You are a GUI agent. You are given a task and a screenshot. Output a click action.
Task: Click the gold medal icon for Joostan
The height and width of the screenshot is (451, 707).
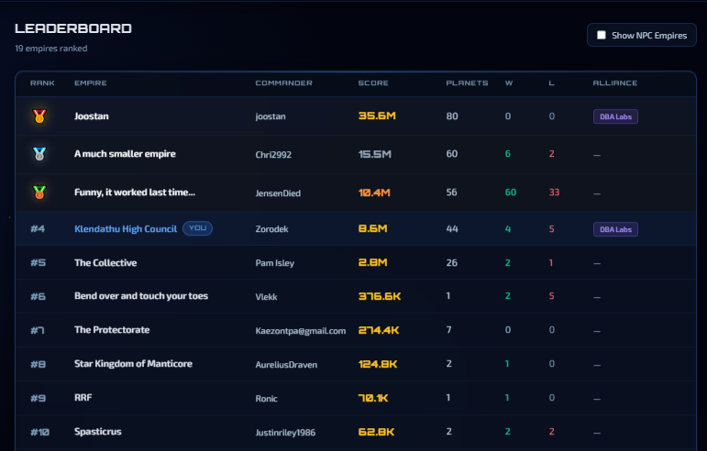(39, 116)
